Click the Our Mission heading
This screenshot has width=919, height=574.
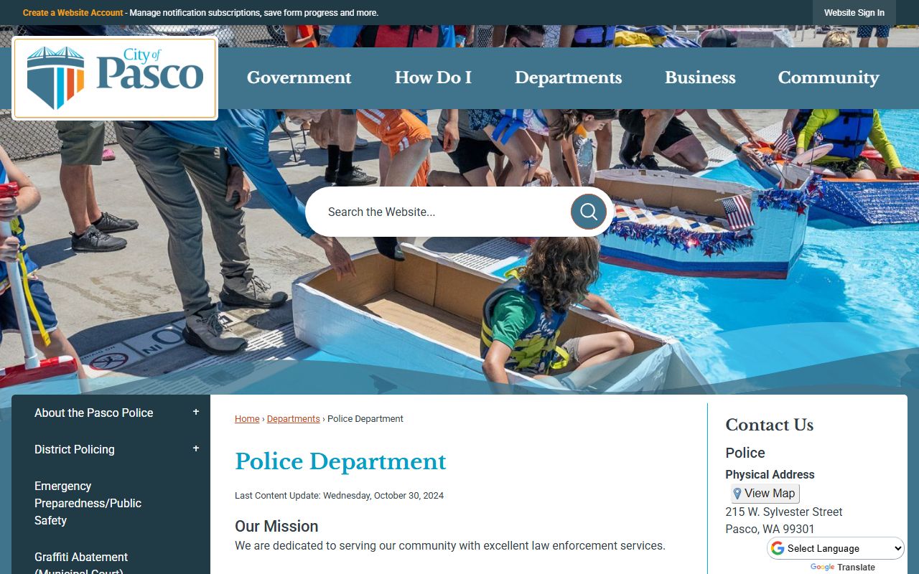click(276, 526)
